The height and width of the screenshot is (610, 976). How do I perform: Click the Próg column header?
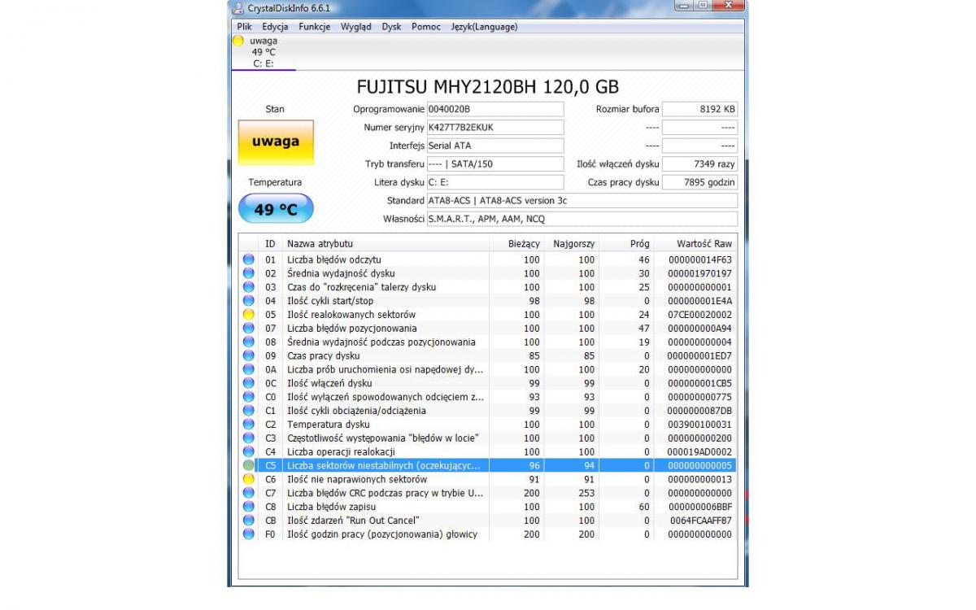click(x=626, y=244)
